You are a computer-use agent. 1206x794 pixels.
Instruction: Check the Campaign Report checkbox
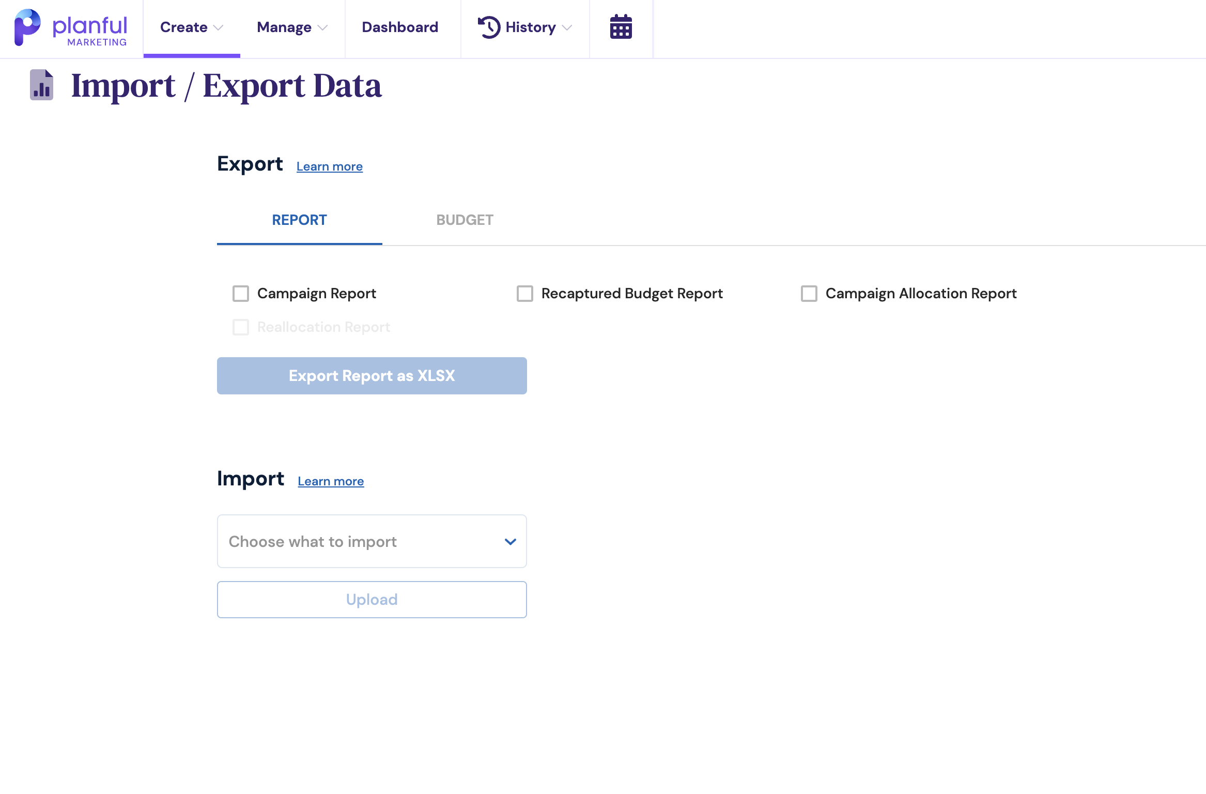click(241, 294)
